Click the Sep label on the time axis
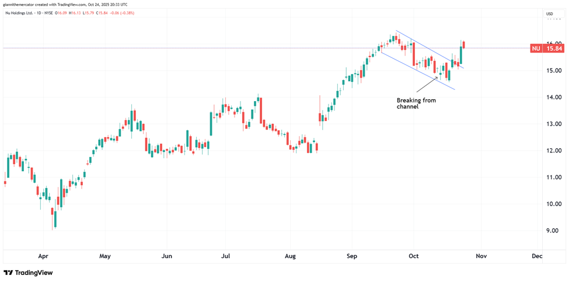 pyautogui.click(x=351, y=256)
